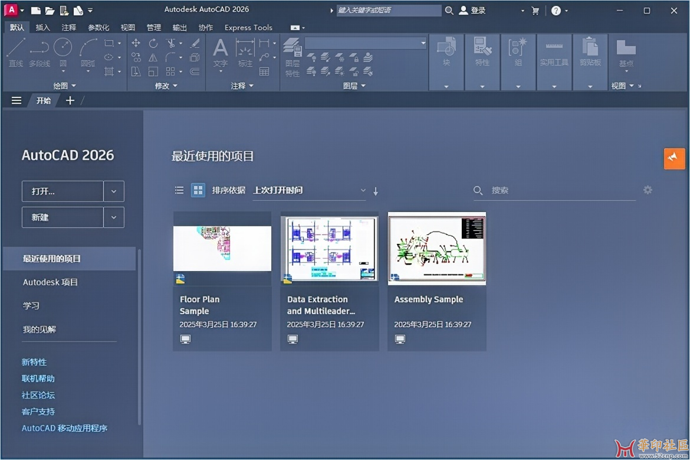
Task: Open the 默认 ribbon tab
Action: pyautogui.click(x=17, y=27)
